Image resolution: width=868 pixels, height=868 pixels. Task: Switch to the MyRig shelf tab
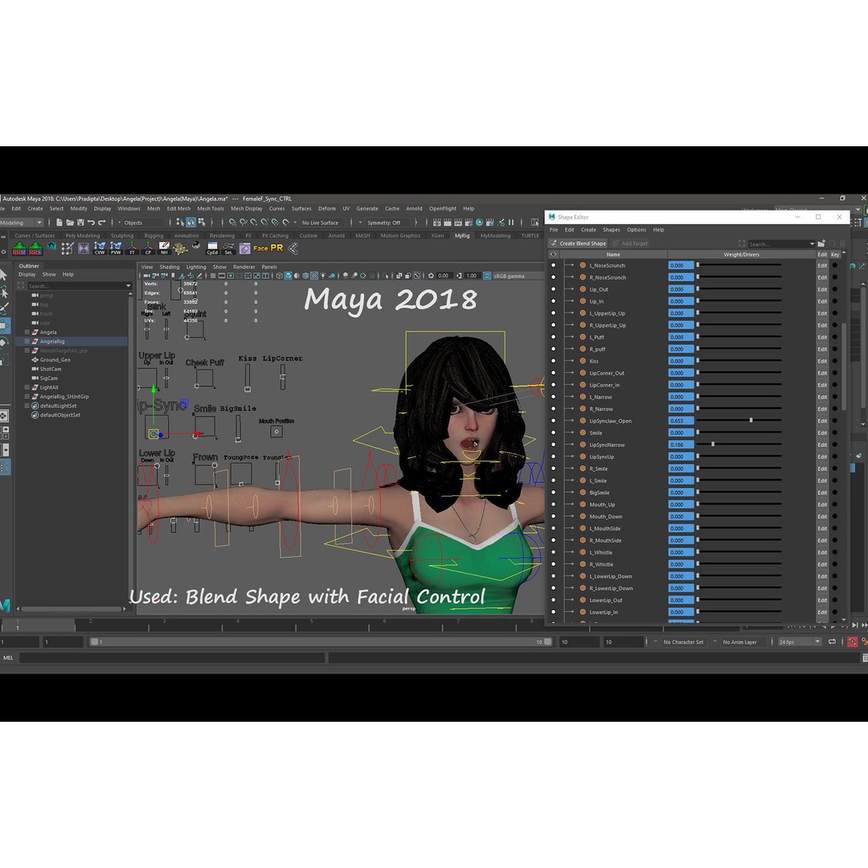click(461, 235)
